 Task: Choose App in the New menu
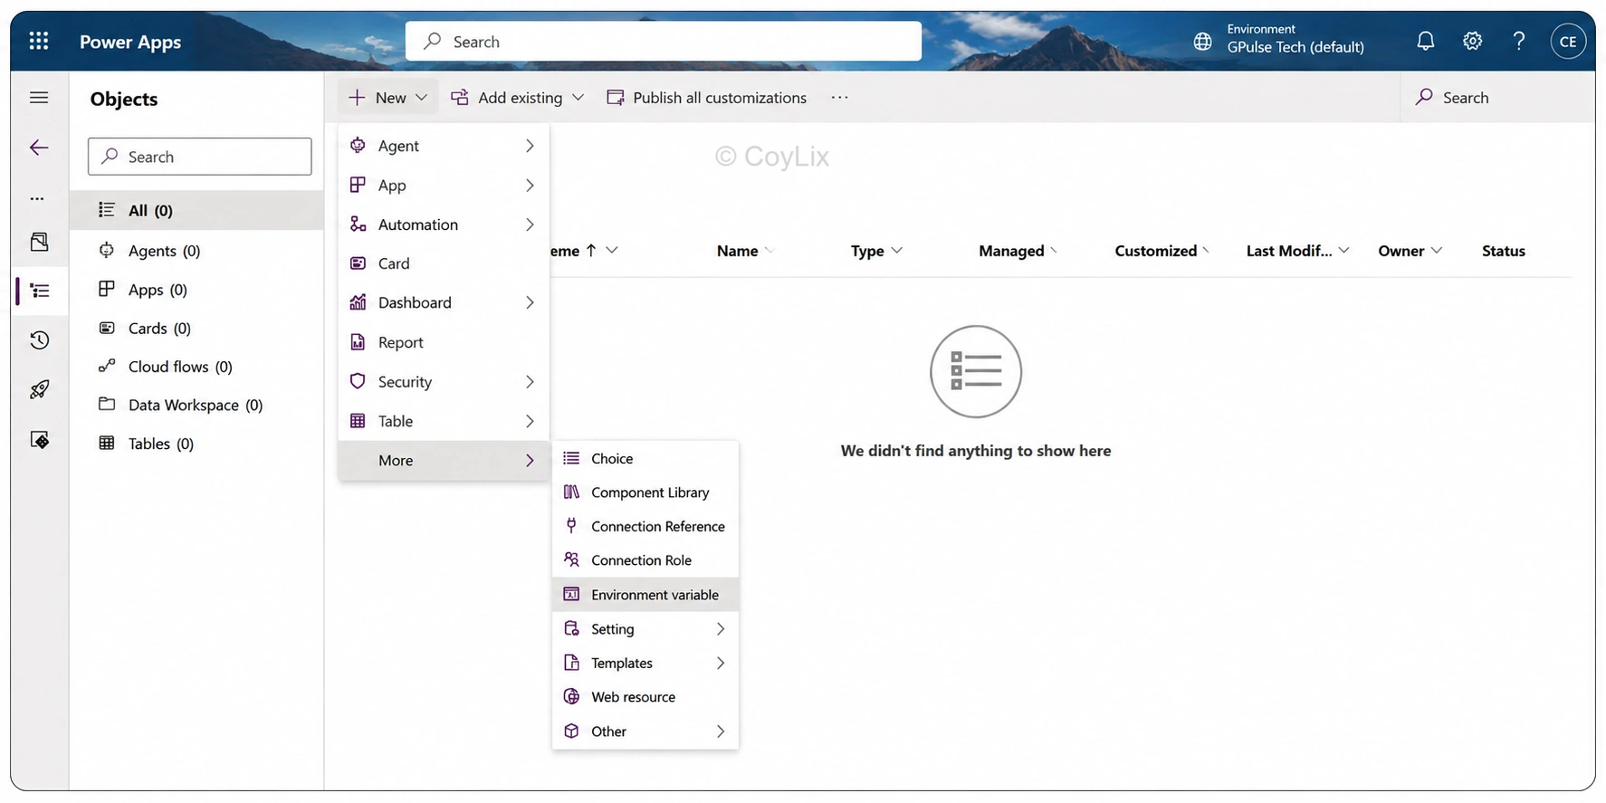tap(444, 185)
